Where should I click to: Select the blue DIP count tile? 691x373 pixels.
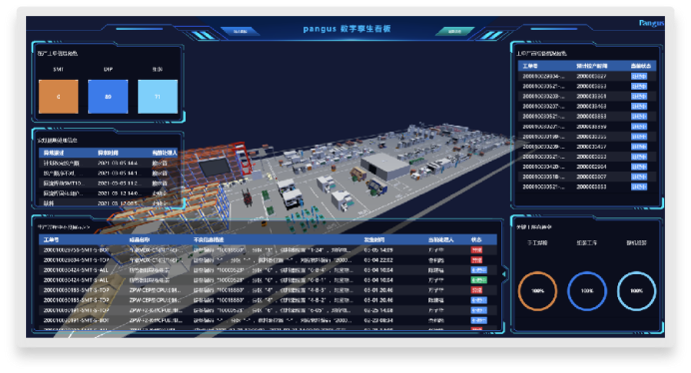tap(108, 97)
